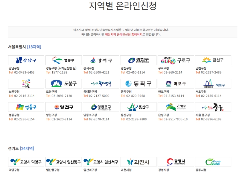Click the 서초구청 label text
This screenshot has height=176, width=240.
coord(201,92)
